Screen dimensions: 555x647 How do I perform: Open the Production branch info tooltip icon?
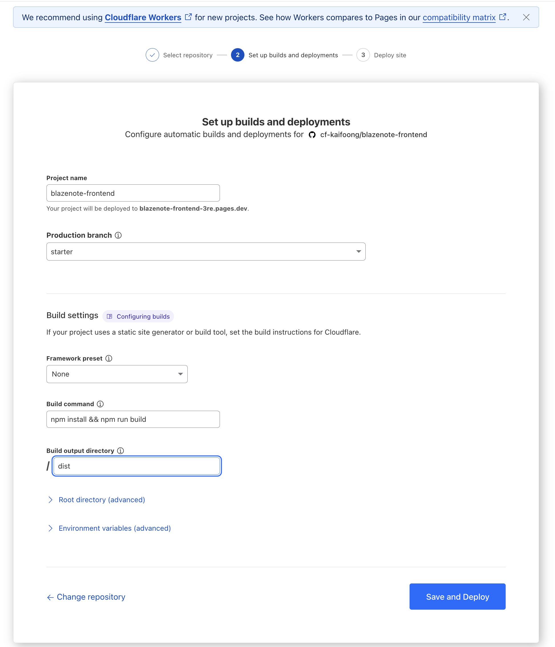pos(118,235)
